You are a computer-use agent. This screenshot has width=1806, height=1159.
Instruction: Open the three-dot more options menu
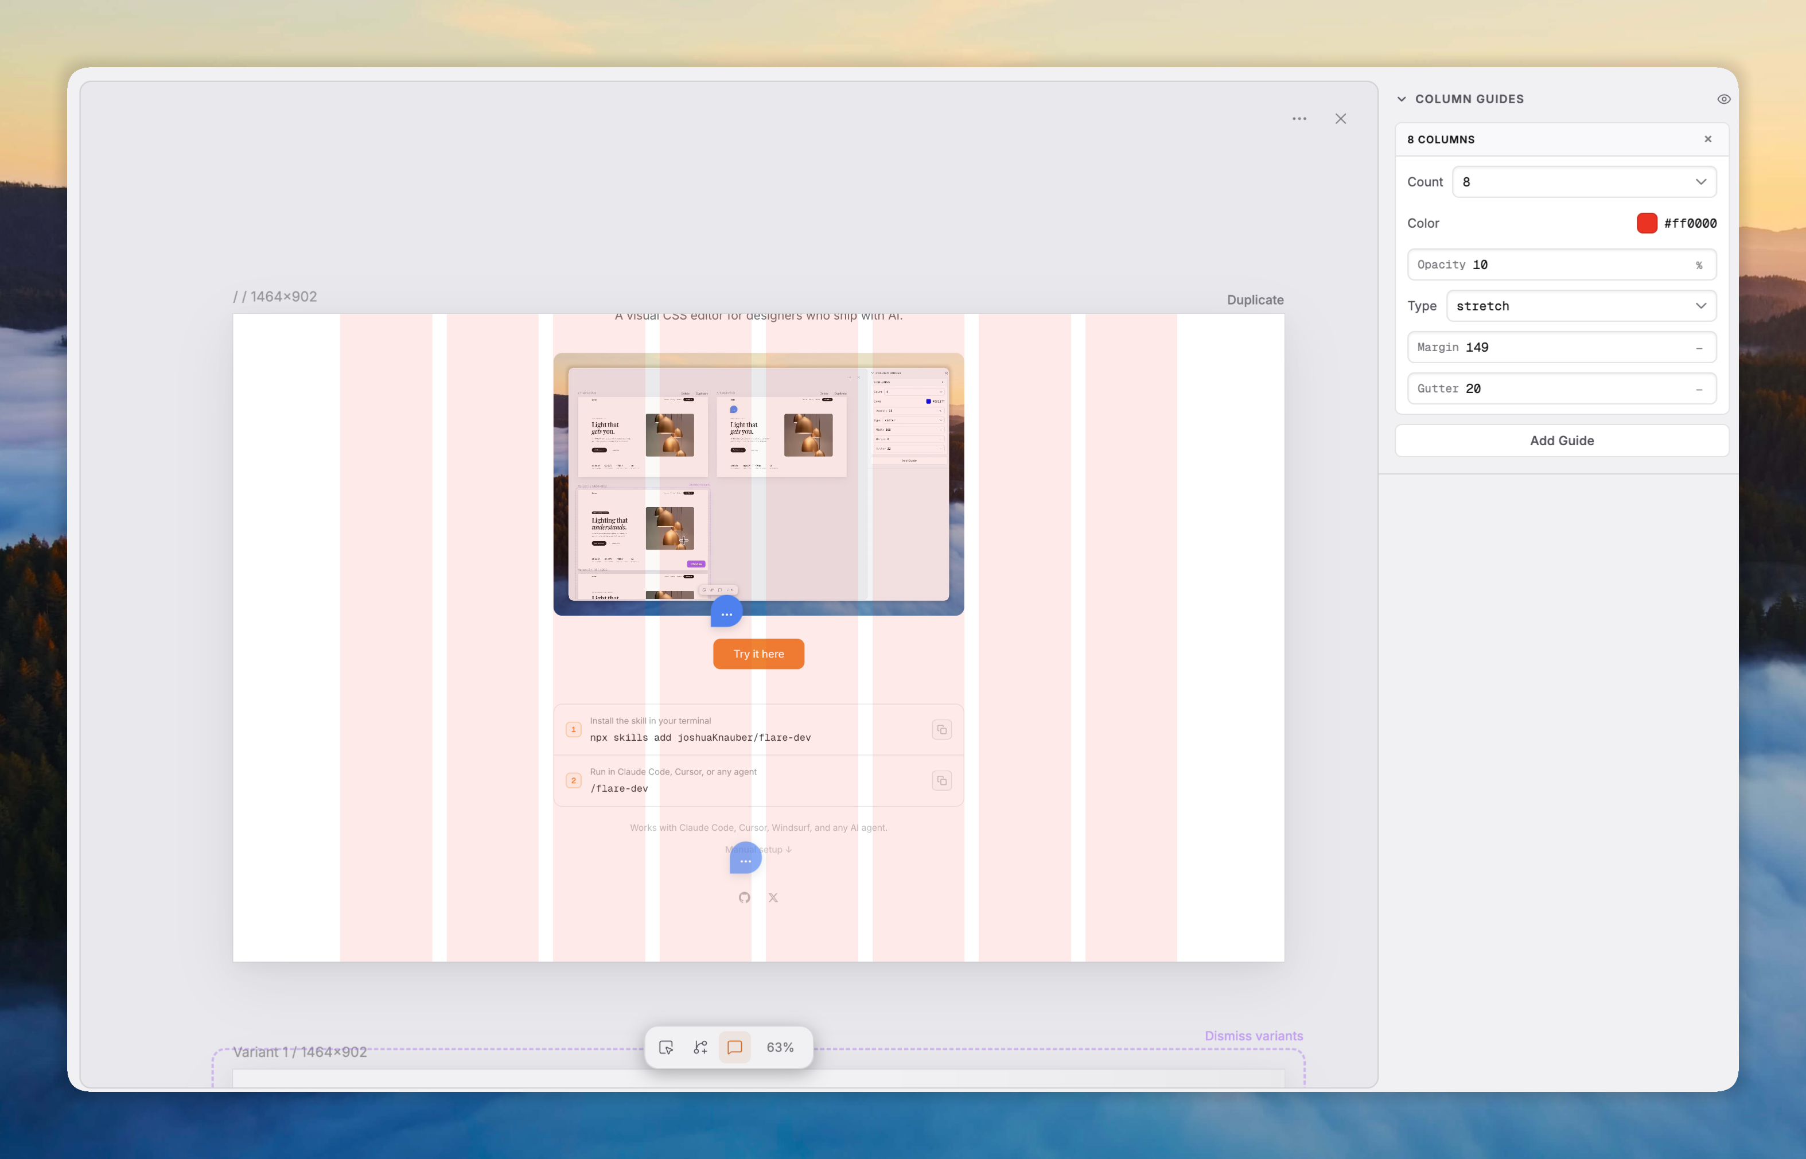click(x=1299, y=119)
